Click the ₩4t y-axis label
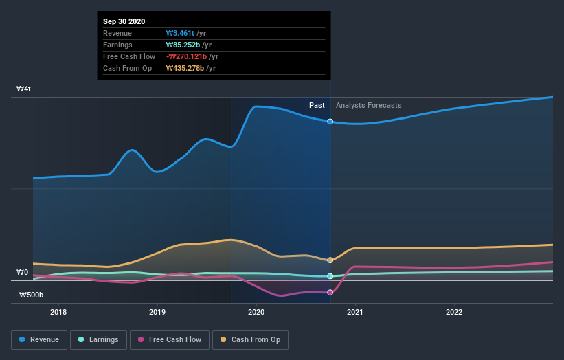Screen dimensions: 564x360 (24, 89)
